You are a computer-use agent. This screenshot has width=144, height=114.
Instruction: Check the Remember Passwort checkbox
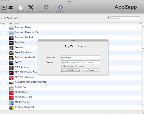pyautogui.click(x=62, y=66)
